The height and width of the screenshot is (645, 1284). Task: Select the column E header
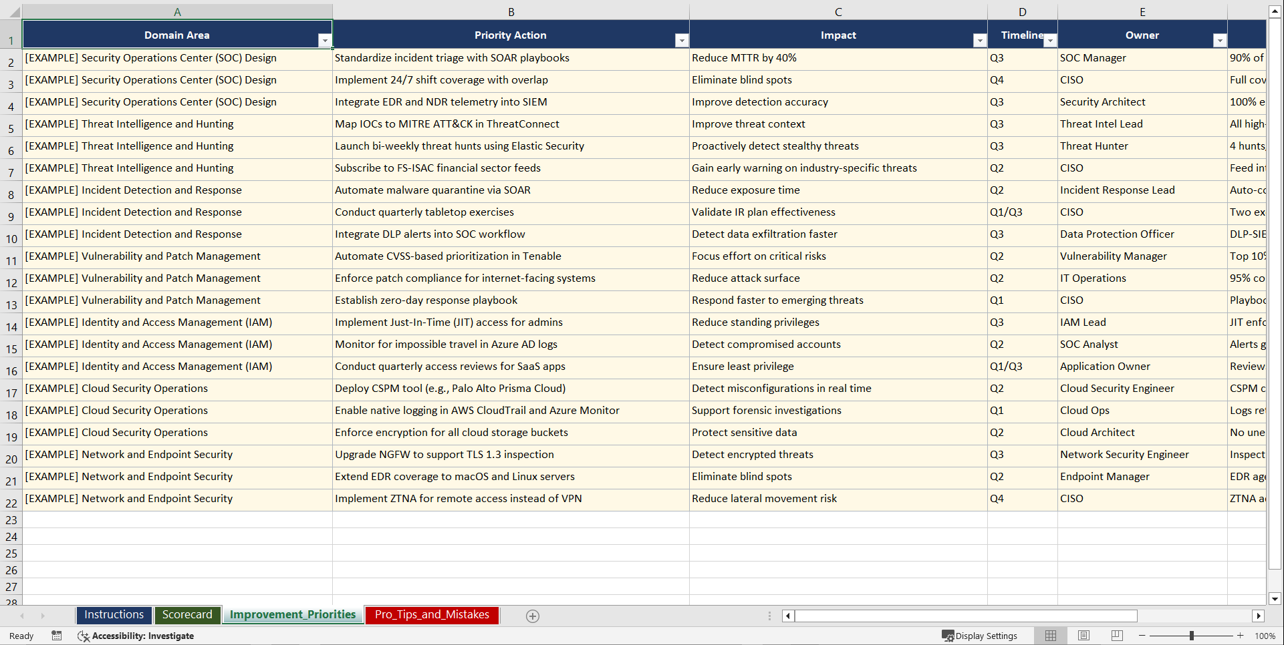pos(1142,11)
